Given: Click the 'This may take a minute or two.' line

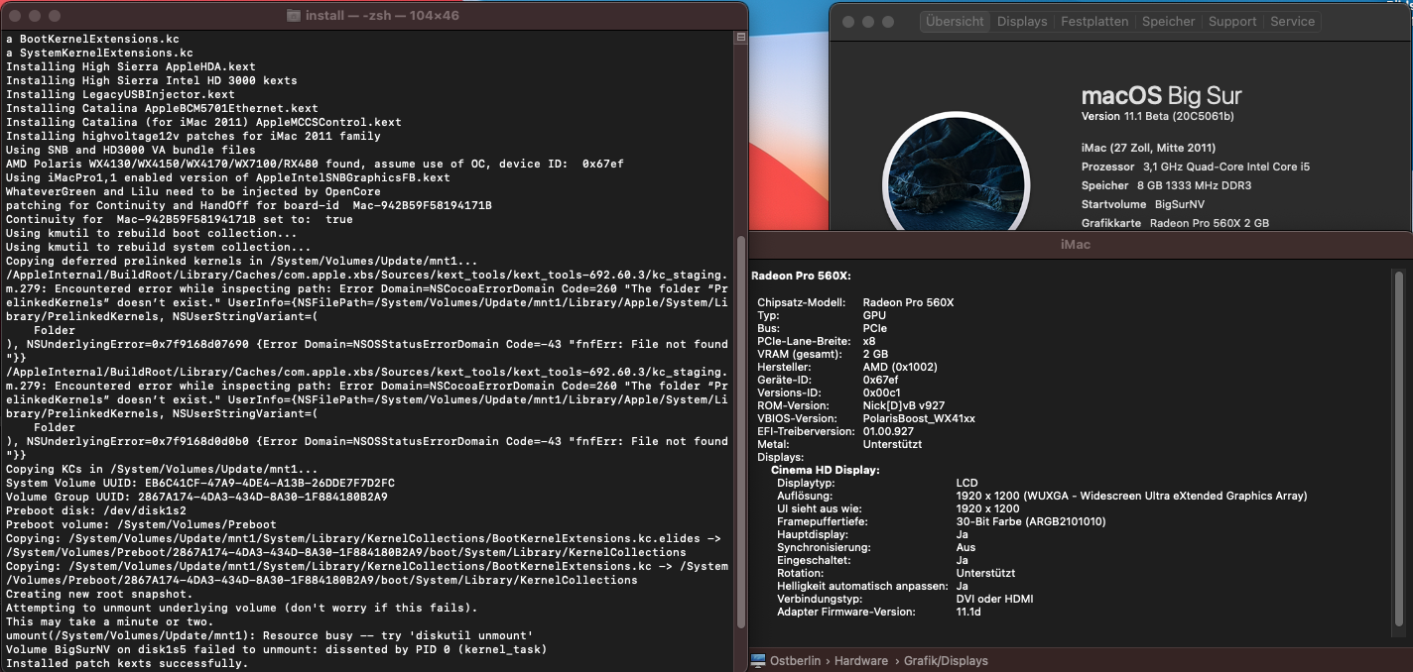Looking at the screenshot, I should click(x=109, y=621).
